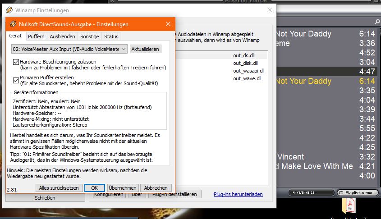Click the playlist time display 4:47/3:43:16
This screenshot has height=219, width=381.
pyautogui.click(x=311, y=192)
